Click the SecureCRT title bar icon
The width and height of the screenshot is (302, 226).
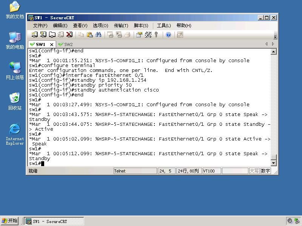(31, 18)
